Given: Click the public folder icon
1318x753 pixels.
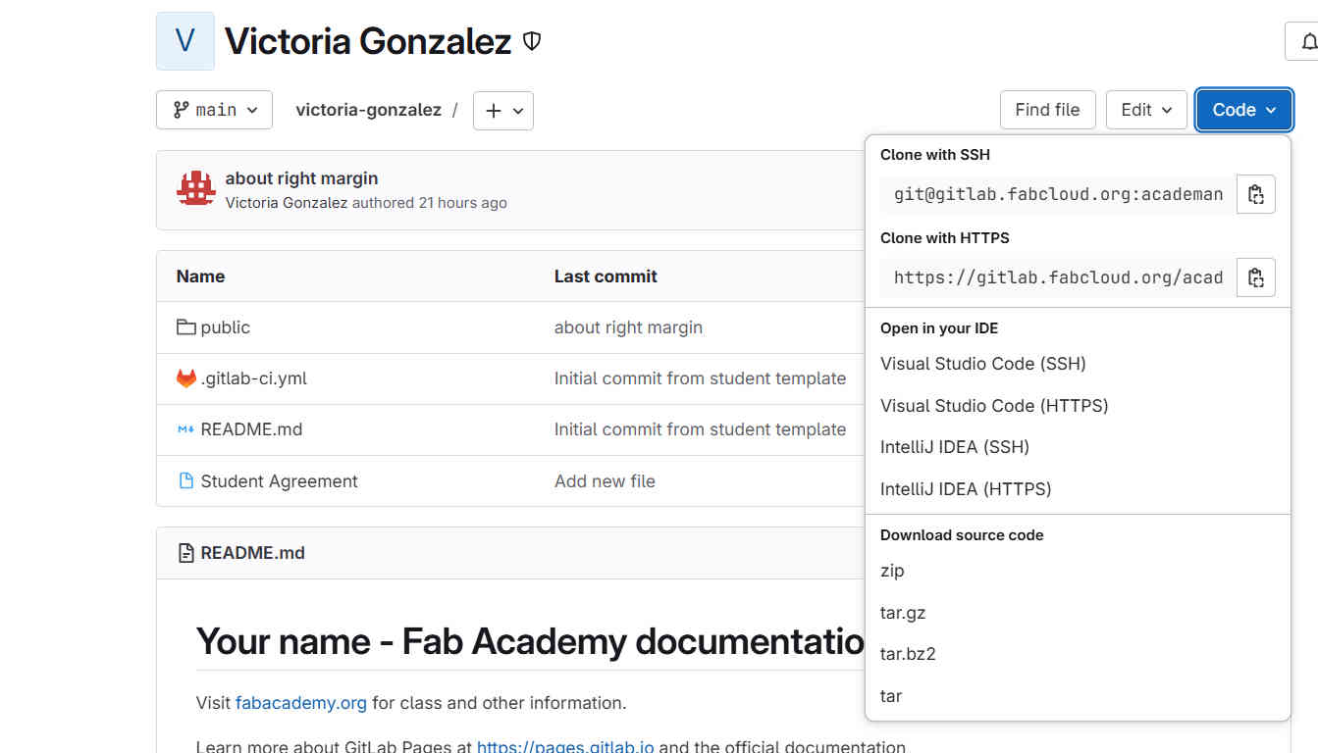Looking at the screenshot, I should click(x=185, y=326).
